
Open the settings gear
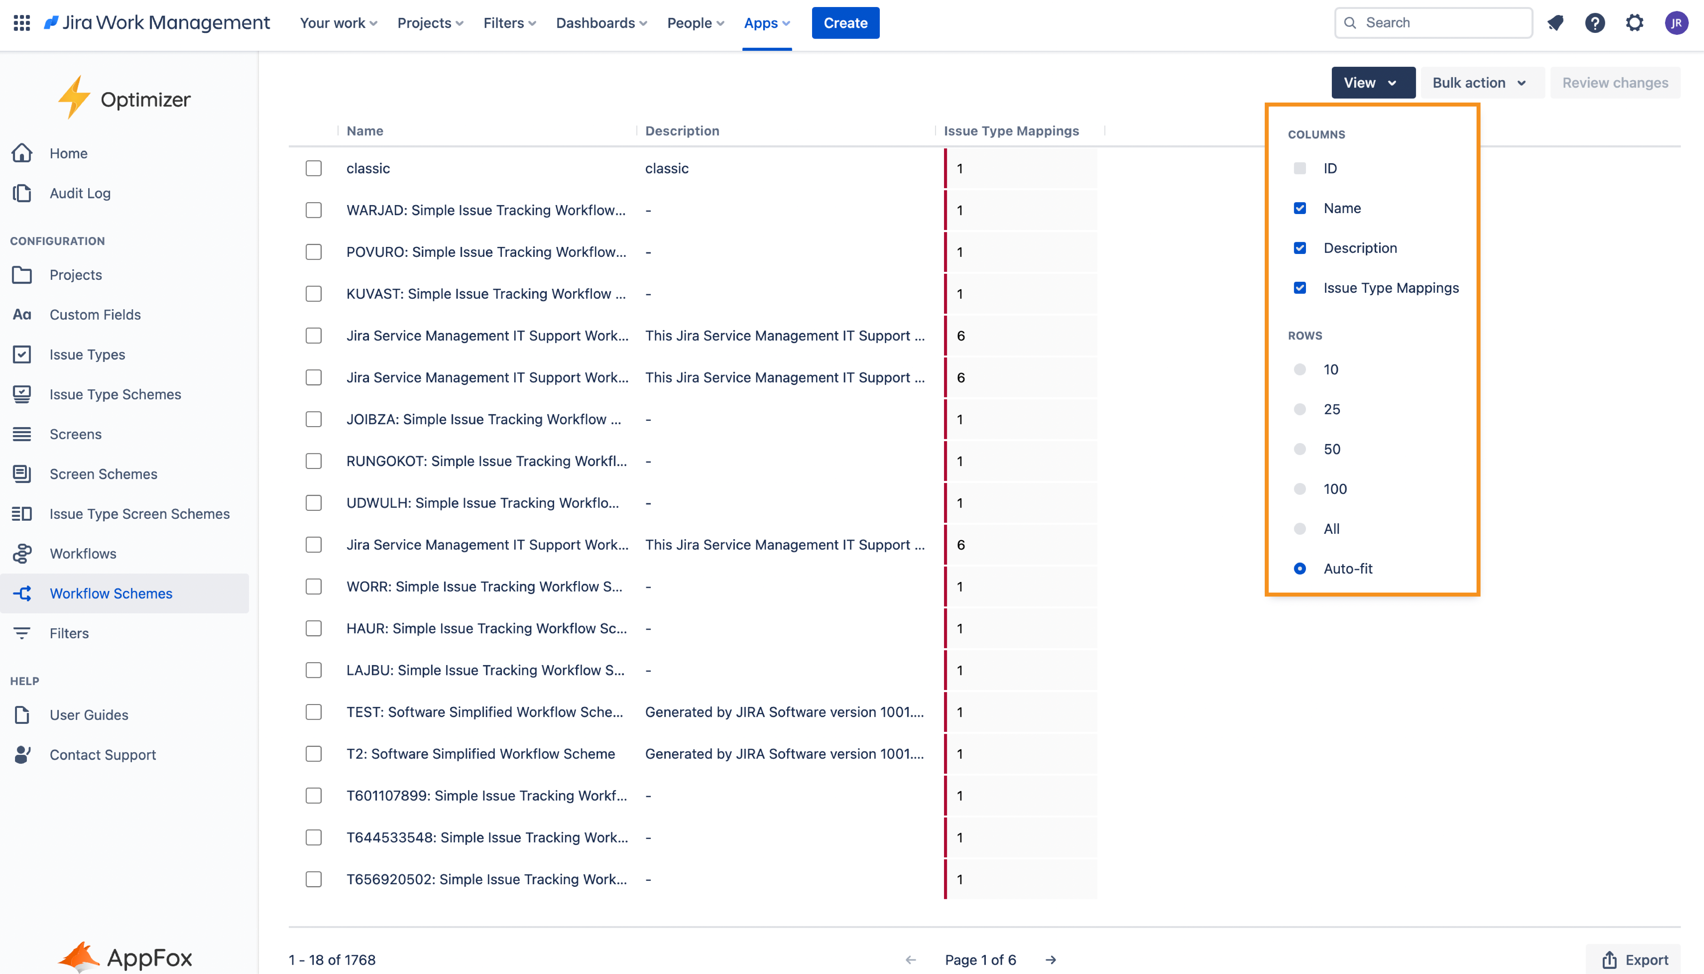pos(1635,22)
